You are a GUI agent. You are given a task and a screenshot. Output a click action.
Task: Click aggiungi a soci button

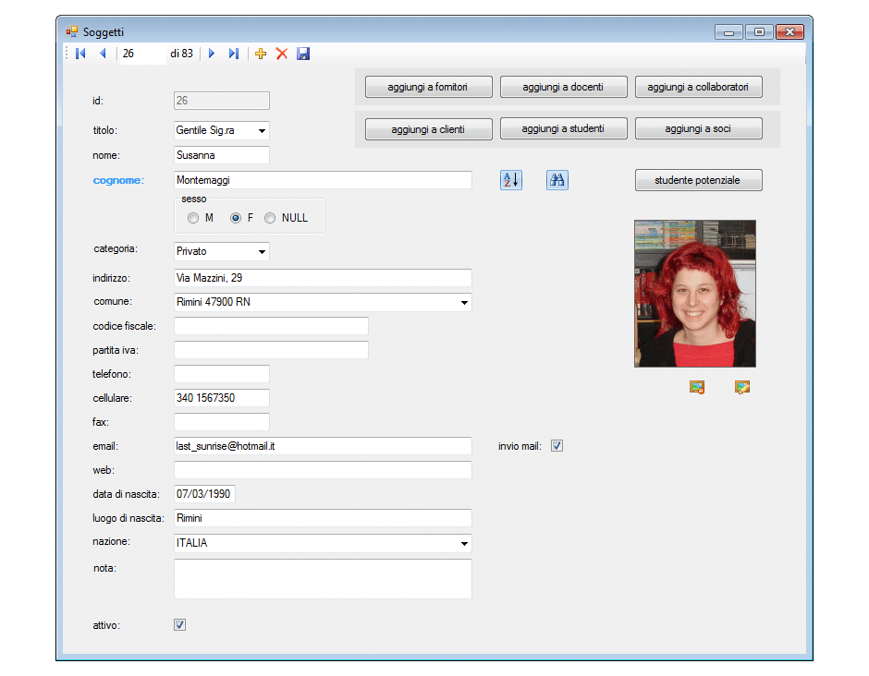point(698,128)
